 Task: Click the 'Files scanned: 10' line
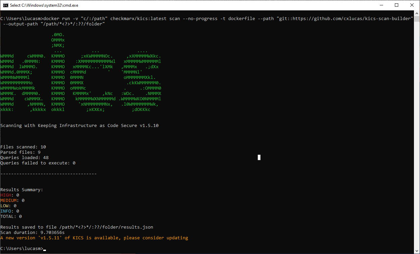[x=23, y=147]
